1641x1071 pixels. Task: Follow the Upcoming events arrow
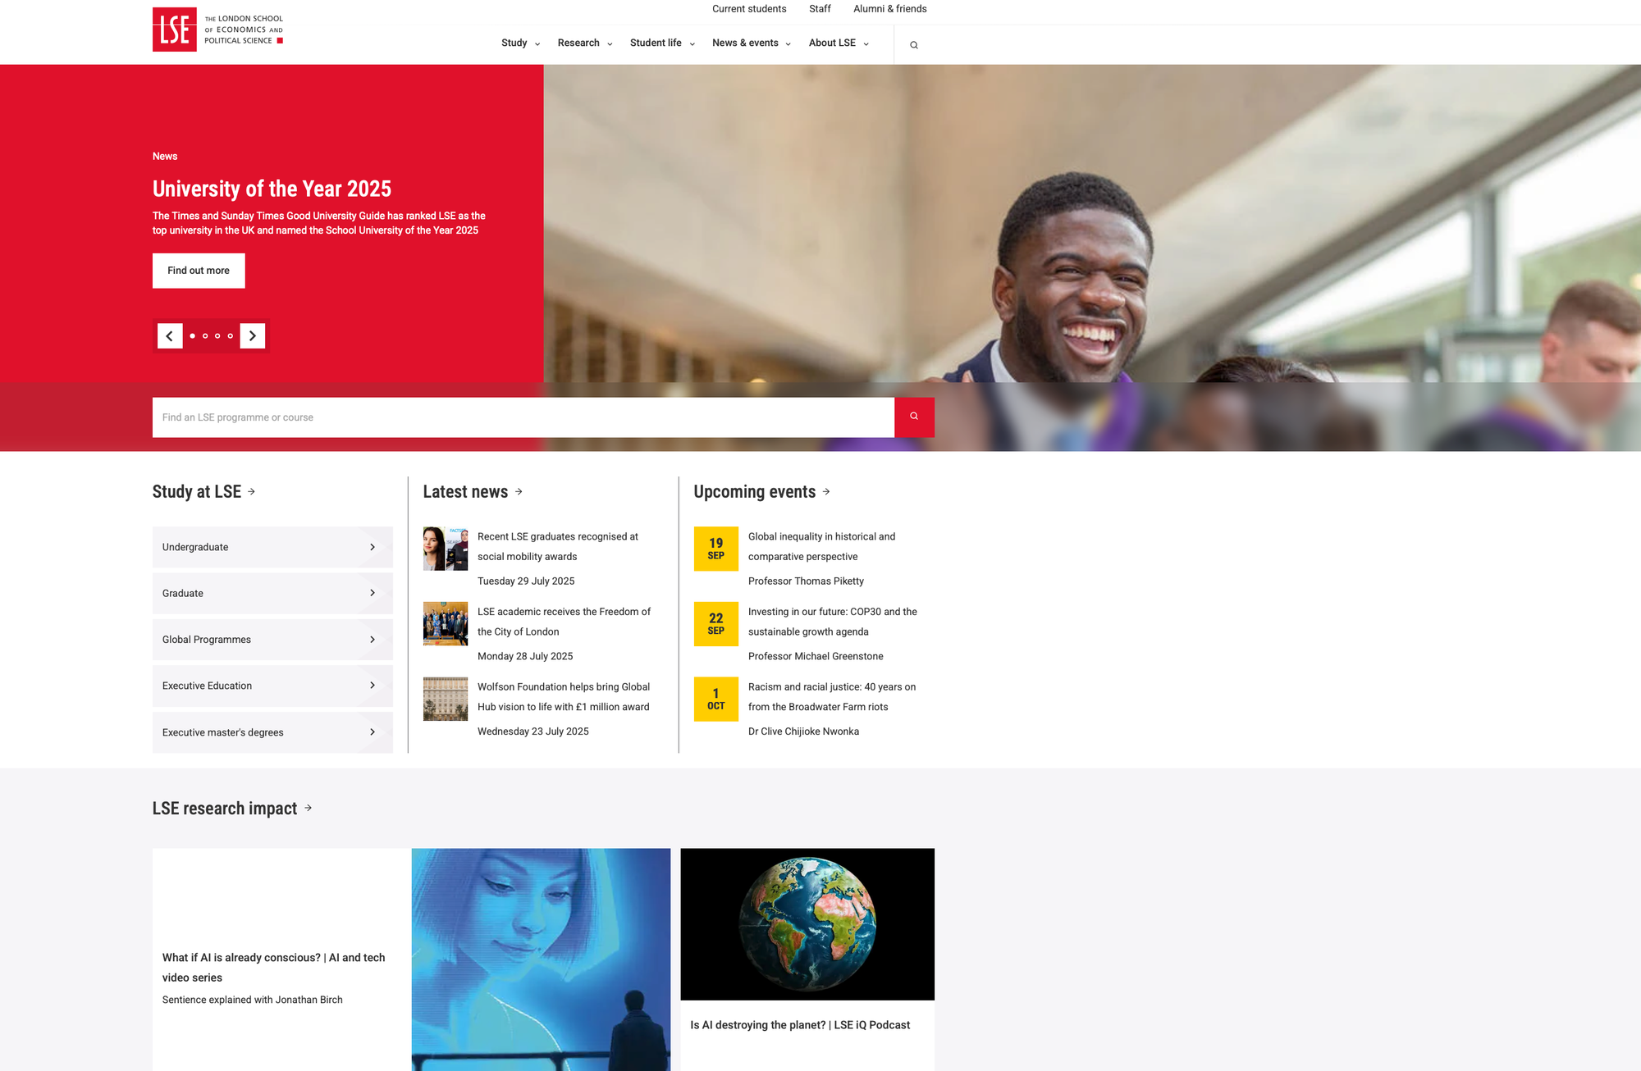tap(827, 491)
